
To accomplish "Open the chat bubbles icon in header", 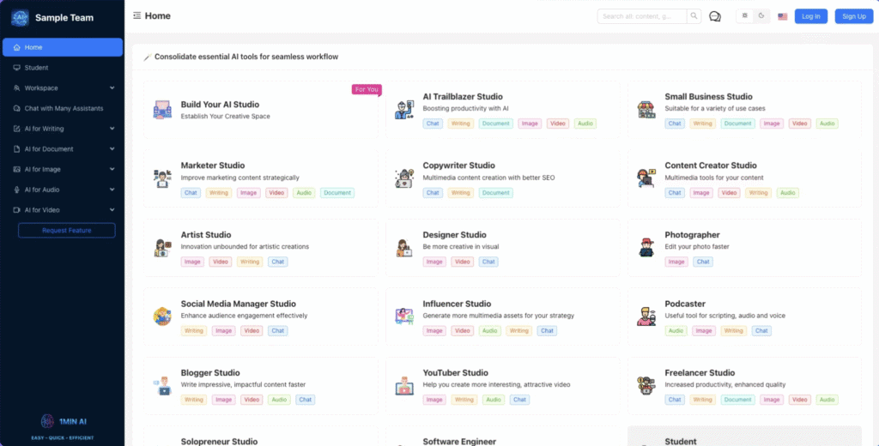I will (x=715, y=16).
